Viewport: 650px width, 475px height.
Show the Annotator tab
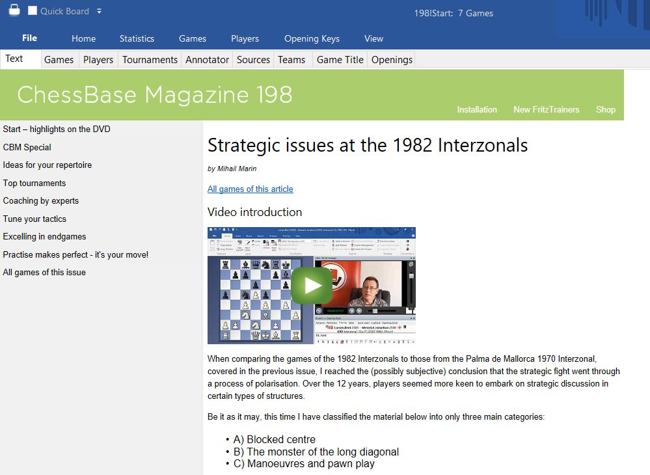(x=207, y=59)
